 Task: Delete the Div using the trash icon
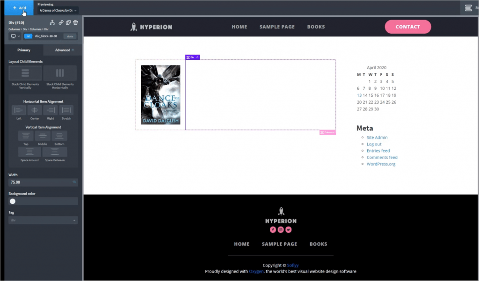pyautogui.click(x=75, y=22)
